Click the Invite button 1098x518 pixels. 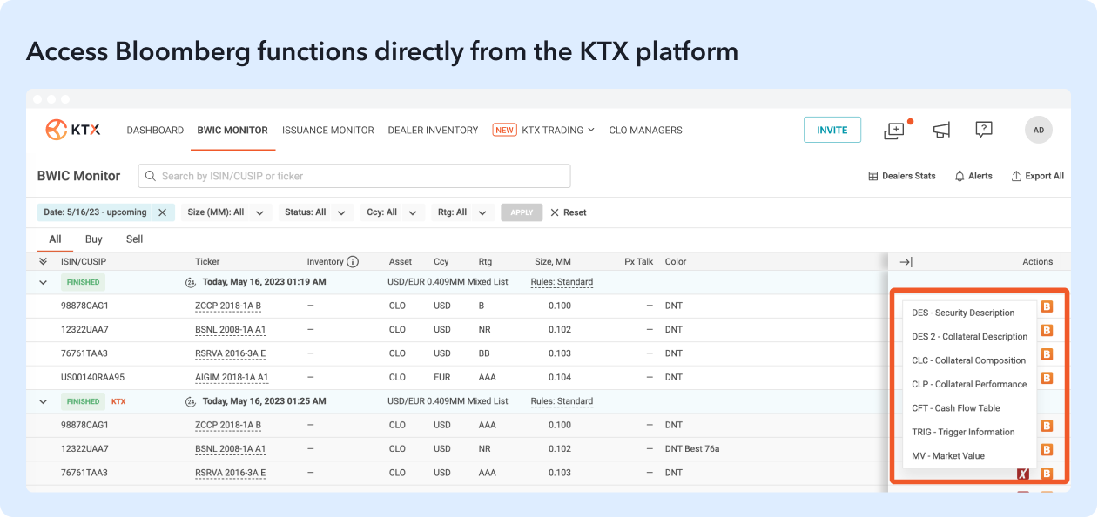pyautogui.click(x=832, y=130)
